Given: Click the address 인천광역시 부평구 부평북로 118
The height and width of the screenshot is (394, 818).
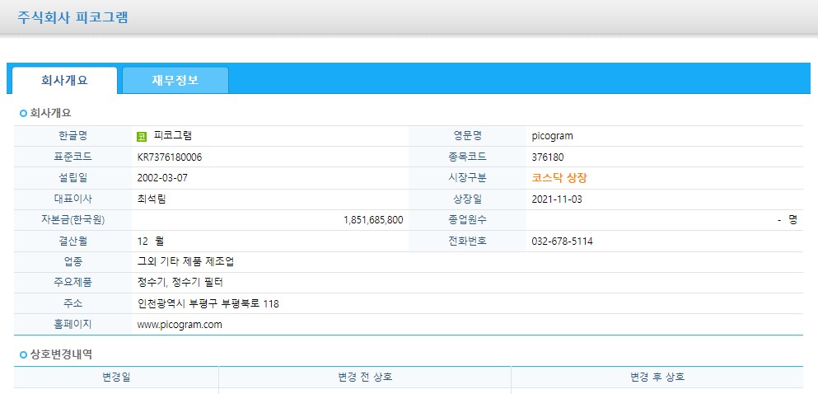Looking at the screenshot, I should coord(208,303).
